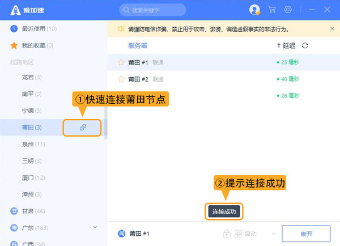The image size is (340, 246).
Task: Sort servers by 延迟 column
Action: [x=286, y=45]
